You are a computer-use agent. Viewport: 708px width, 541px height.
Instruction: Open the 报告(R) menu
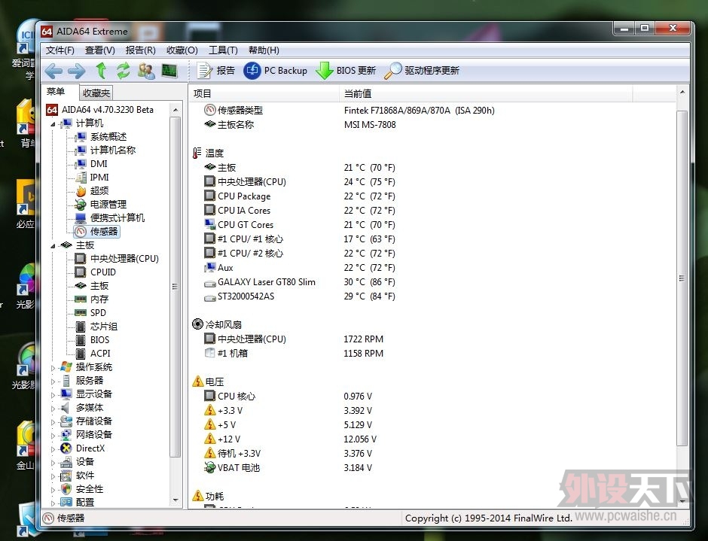[x=140, y=50]
